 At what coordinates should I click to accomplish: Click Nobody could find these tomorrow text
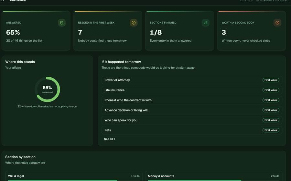pyautogui.click(x=102, y=41)
